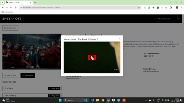The width and height of the screenshot is (184, 103).
Task: Open File Explorer from taskbar
Action: point(98,100)
